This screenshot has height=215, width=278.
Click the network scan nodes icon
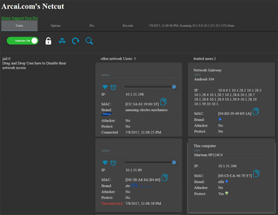pos(62,41)
